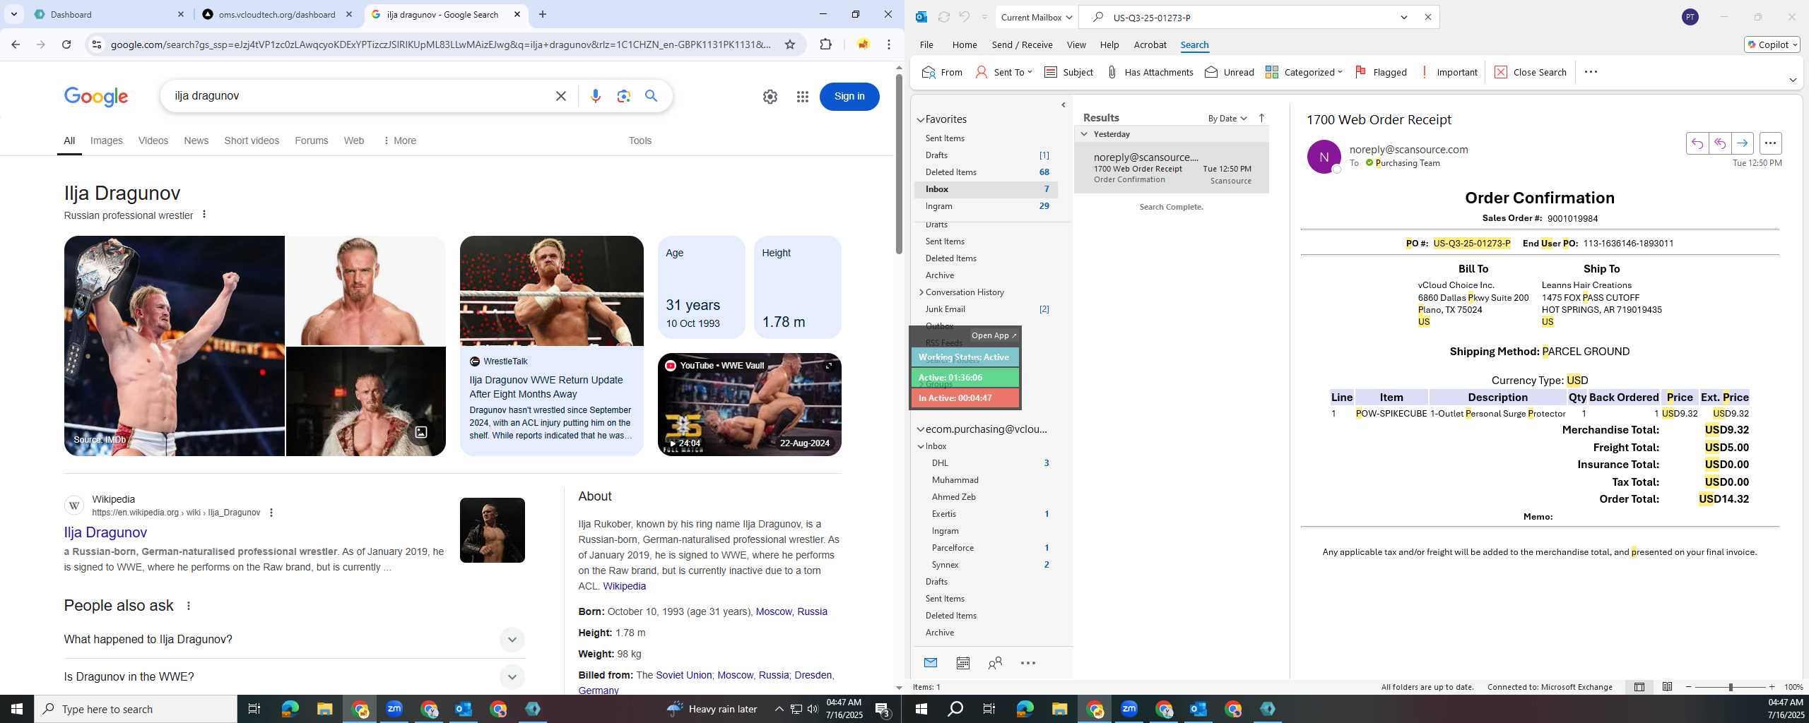This screenshot has height=723, width=1809.
Task: Go back in Chrome browser history
Action: 16,44
